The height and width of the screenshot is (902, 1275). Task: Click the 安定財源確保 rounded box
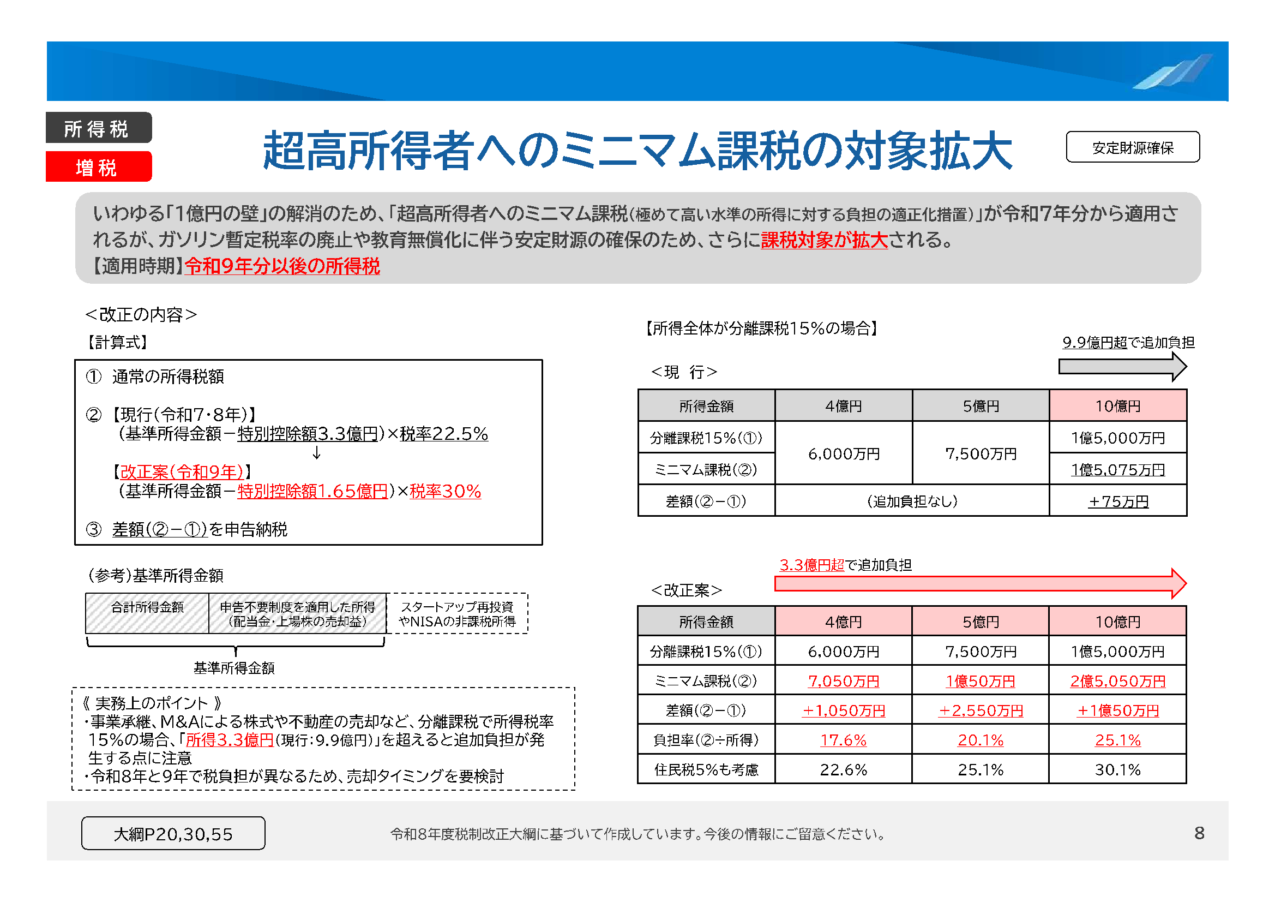pos(1132,147)
